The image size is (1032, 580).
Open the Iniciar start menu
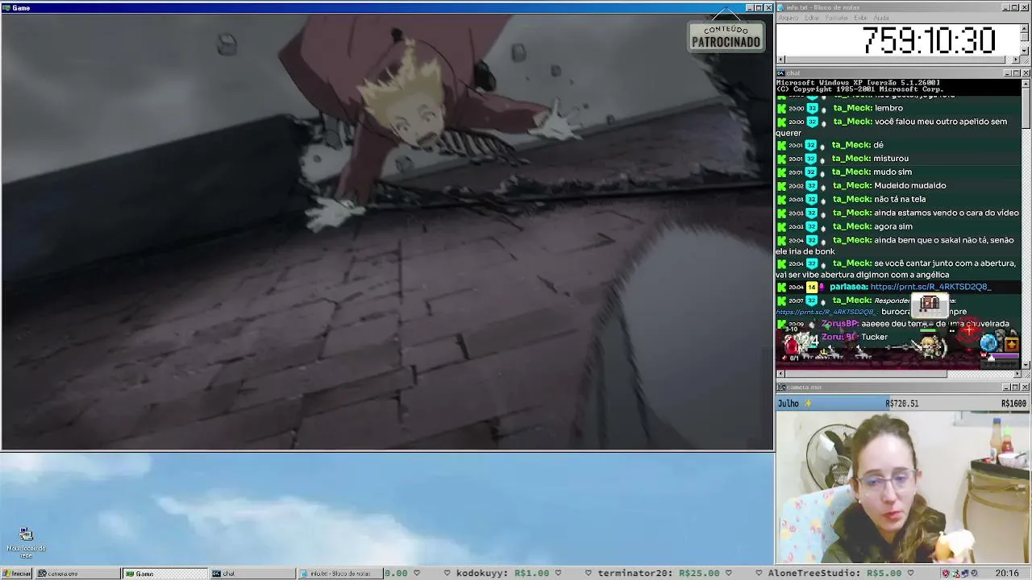click(16, 574)
